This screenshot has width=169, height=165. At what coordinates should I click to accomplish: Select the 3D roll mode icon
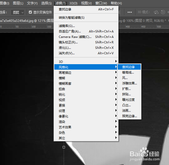tap(163, 12)
